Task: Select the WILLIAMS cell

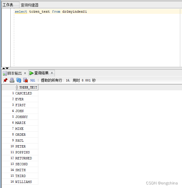Action: (x=27, y=182)
